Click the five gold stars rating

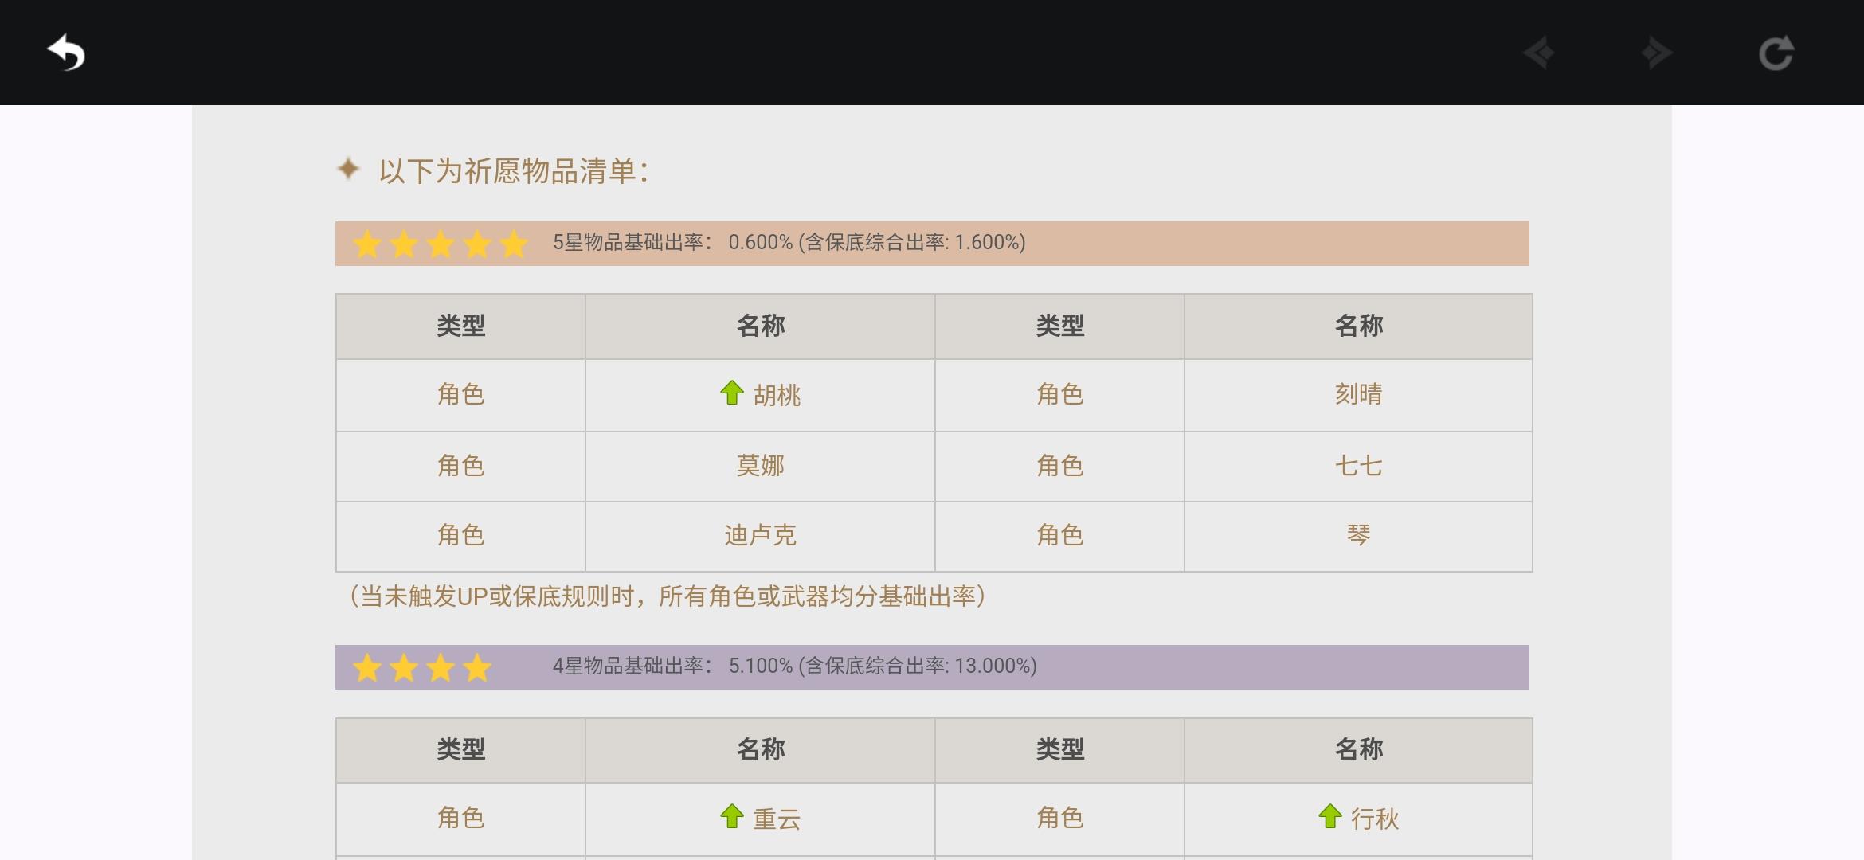441,244
